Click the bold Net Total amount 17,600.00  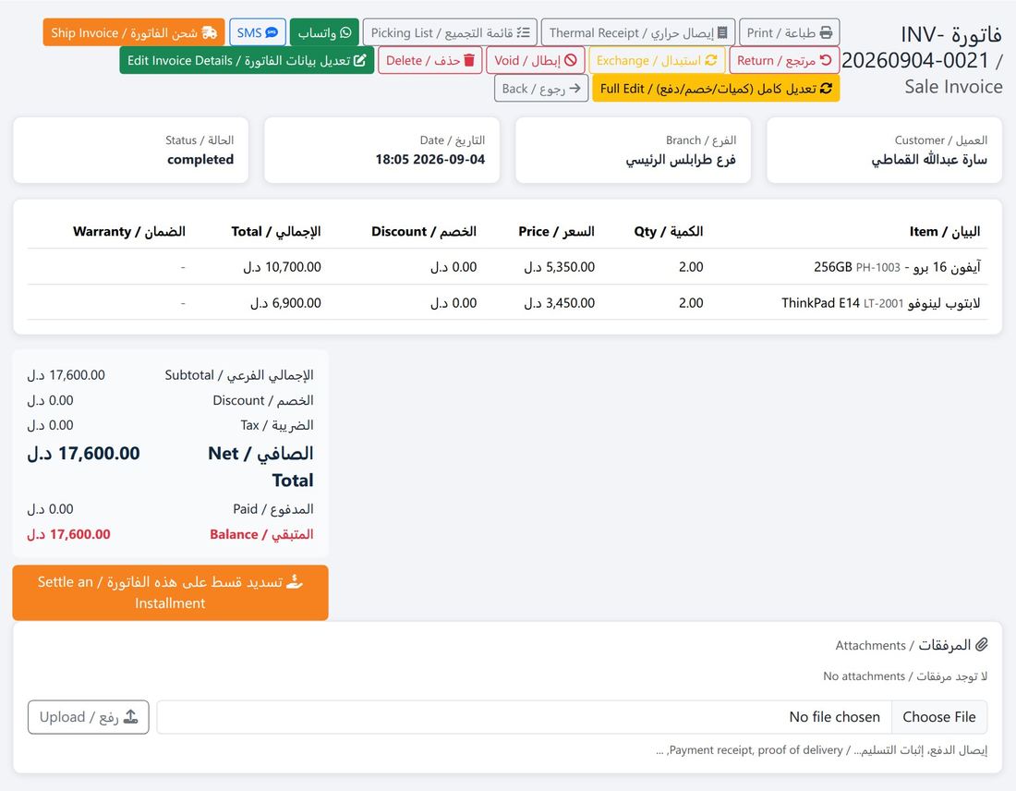(83, 453)
